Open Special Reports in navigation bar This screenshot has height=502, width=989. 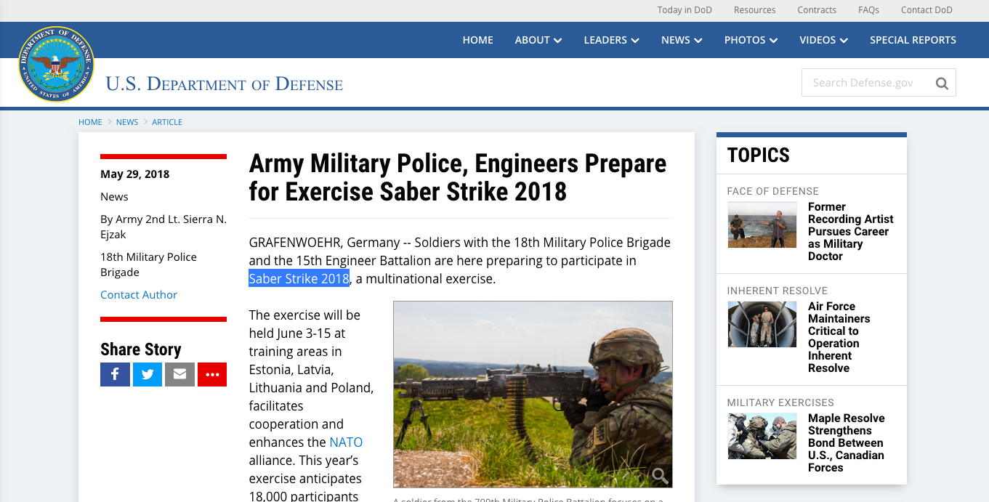(913, 40)
